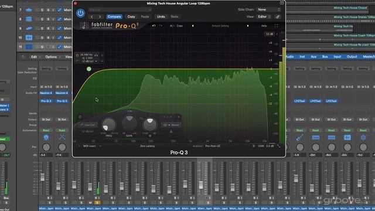Toggle the Pro-Q 3 plugin power button
The height and width of the screenshot is (211, 375).
tap(80, 13)
